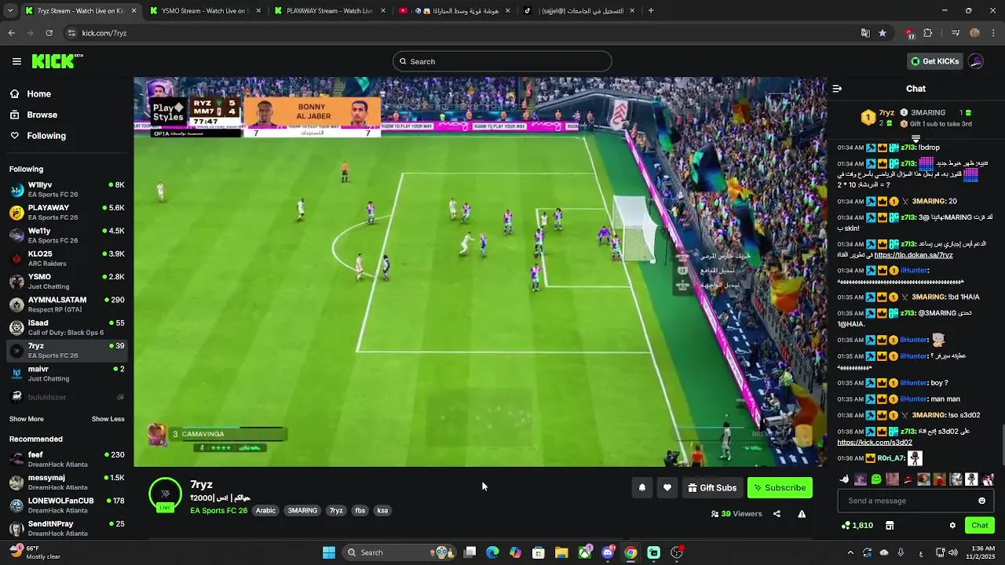Open File Explorer from the taskbar
Screen dimensions: 1005x565
[x=561, y=552]
